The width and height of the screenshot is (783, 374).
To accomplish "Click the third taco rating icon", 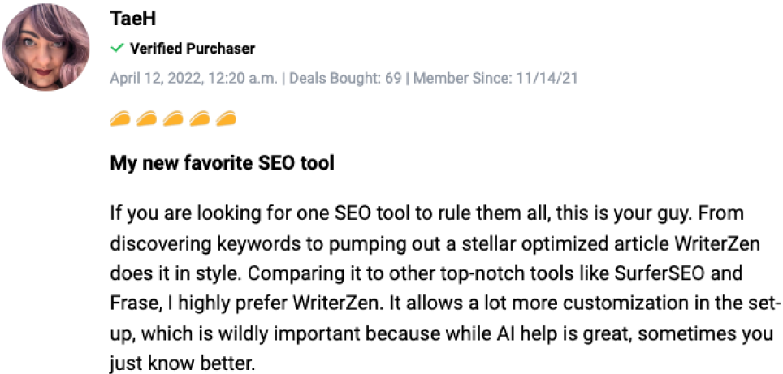I will click(173, 118).
